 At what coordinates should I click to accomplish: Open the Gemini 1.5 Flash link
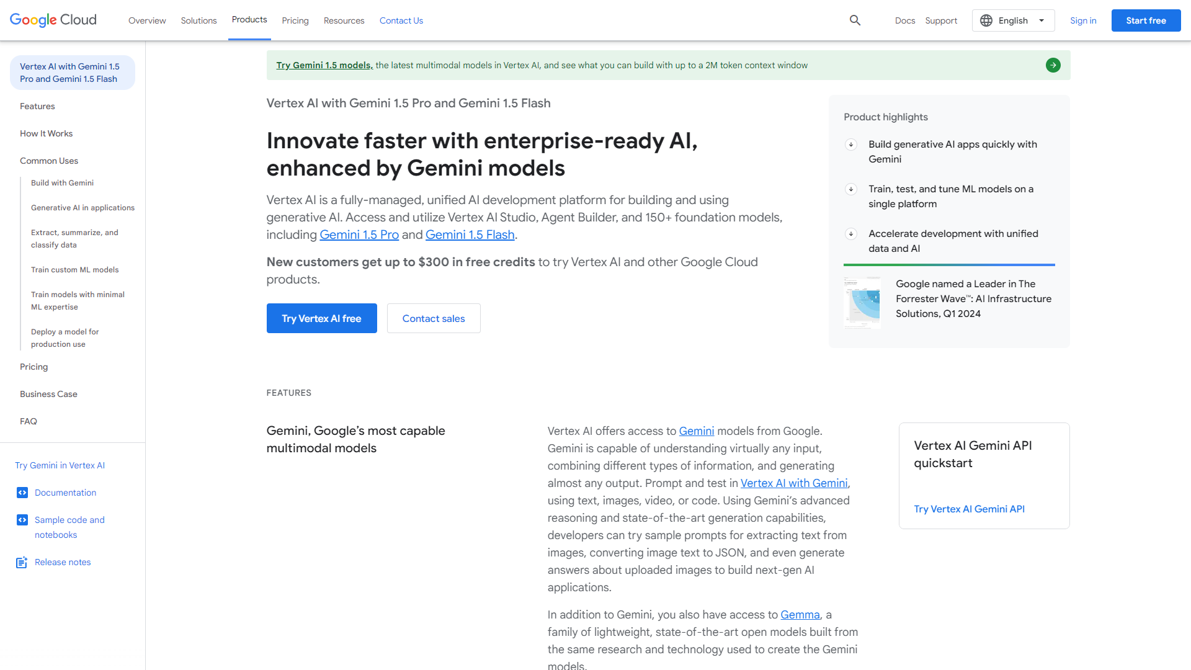coord(470,234)
